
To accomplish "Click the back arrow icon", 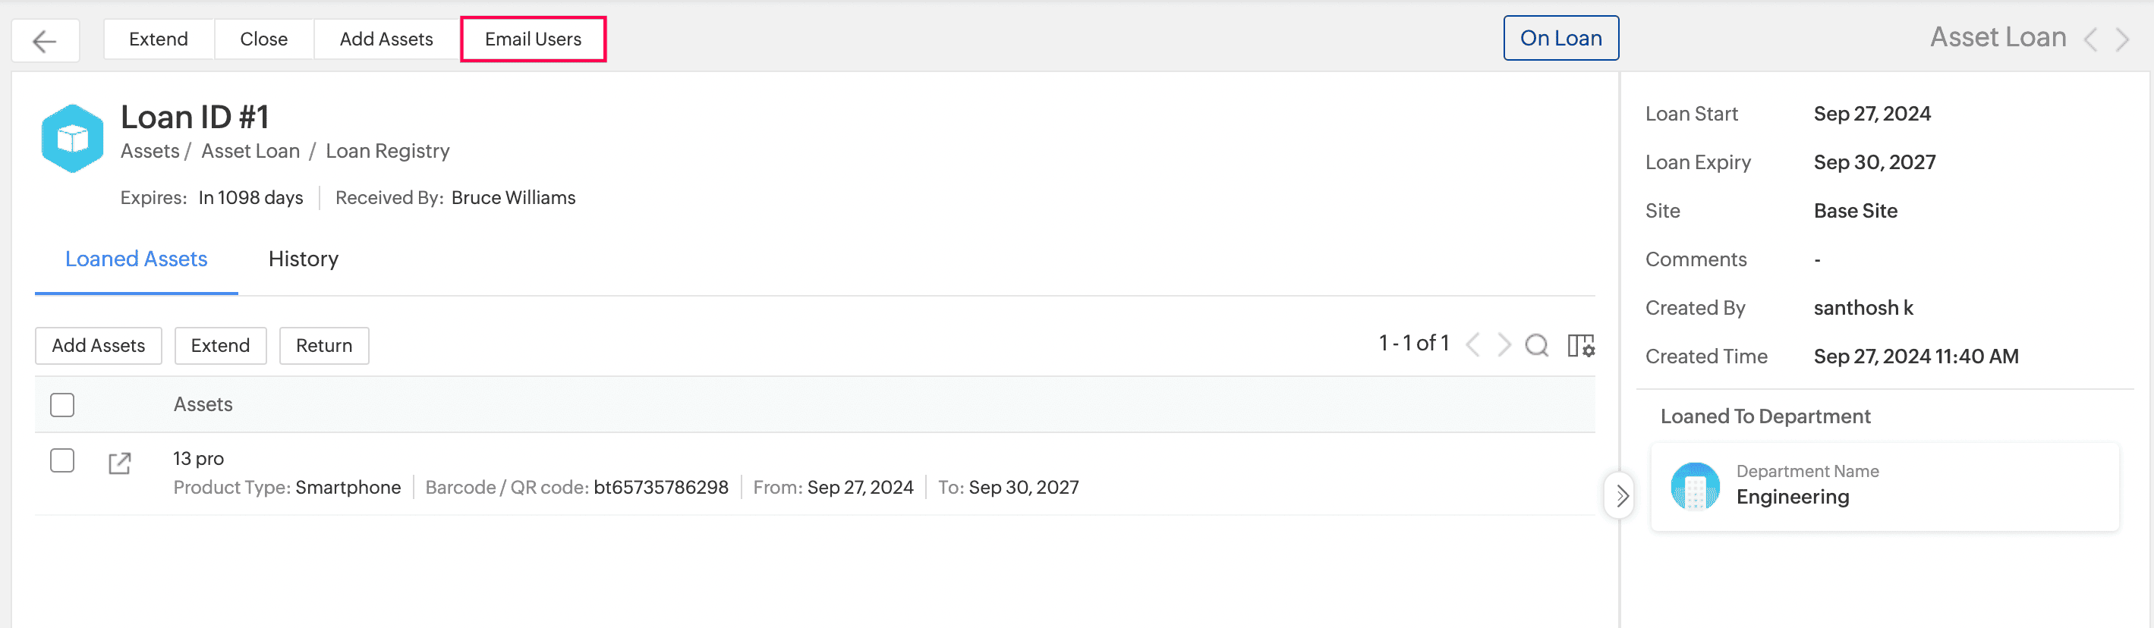I will point(44,40).
